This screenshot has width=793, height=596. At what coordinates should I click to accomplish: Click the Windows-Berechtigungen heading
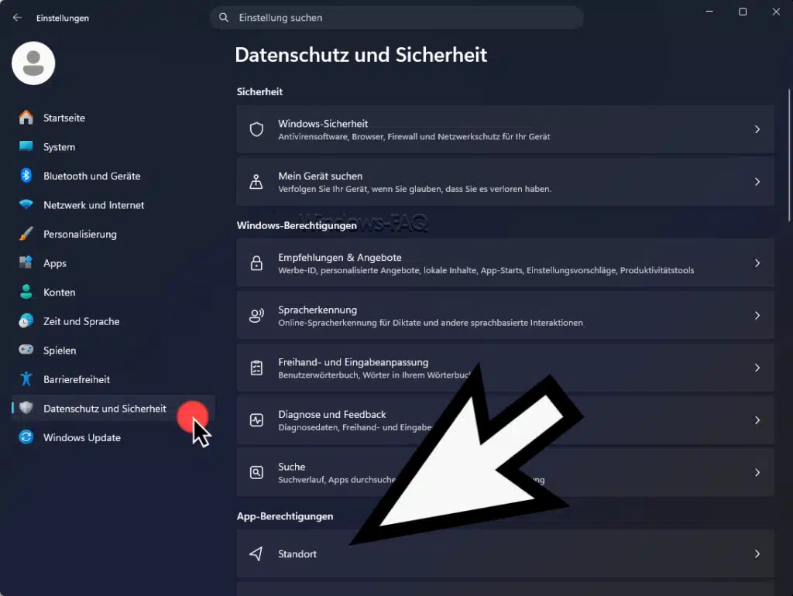coord(297,225)
